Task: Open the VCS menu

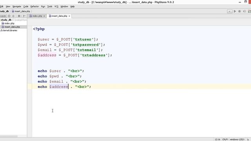Action: (x=56, y=7)
